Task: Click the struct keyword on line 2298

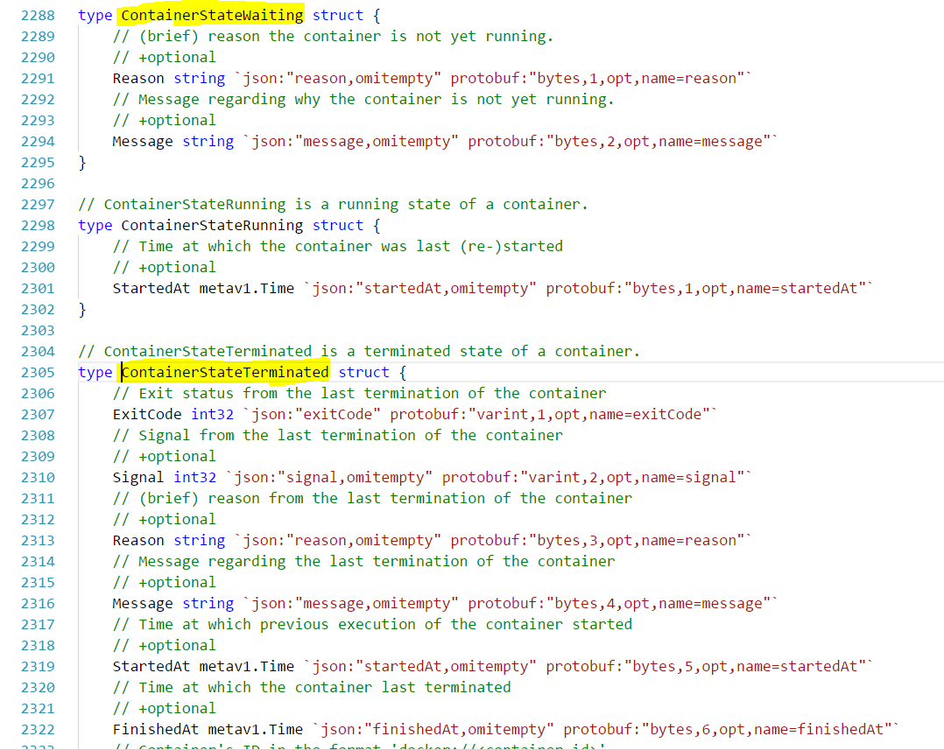Action: (338, 226)
